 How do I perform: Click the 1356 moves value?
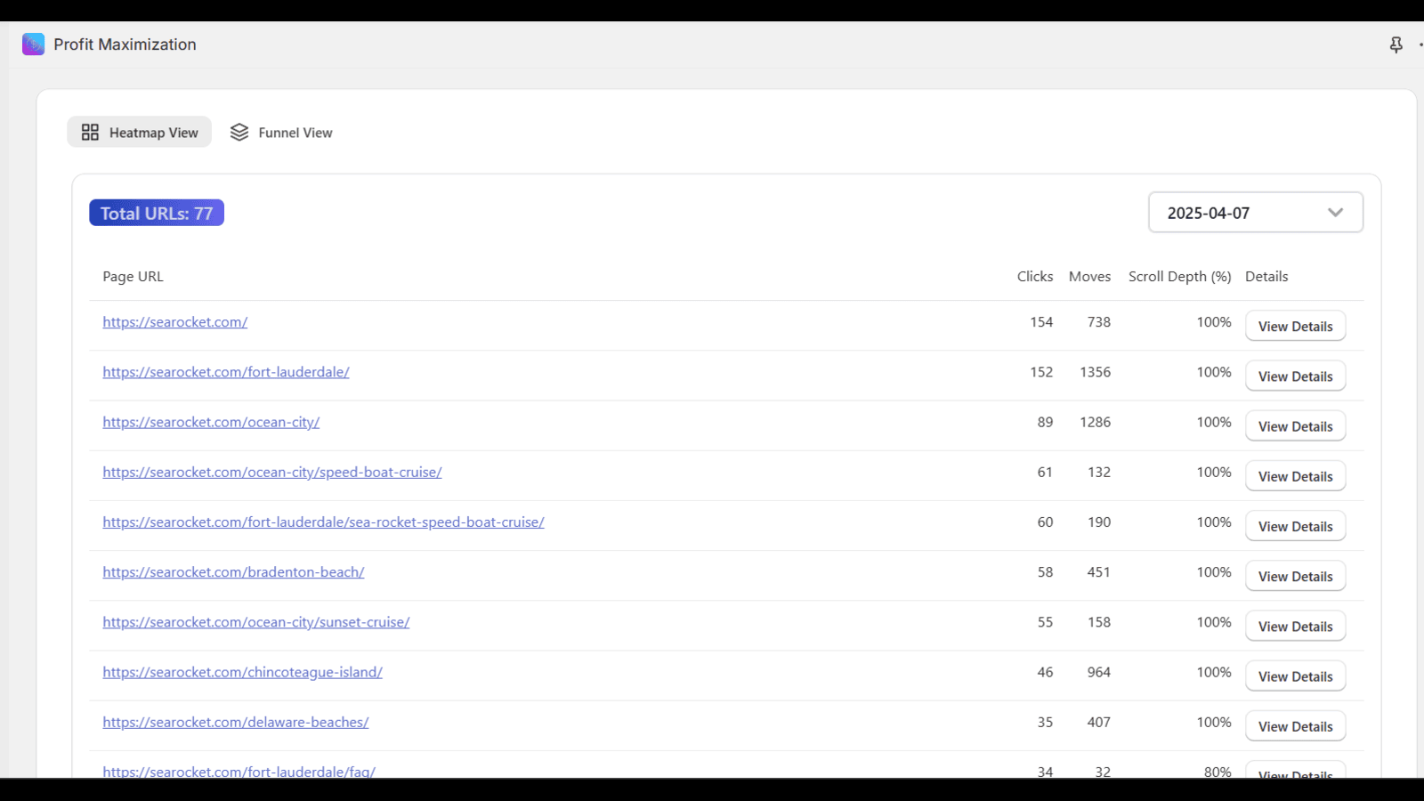[x=1096, y=372]
